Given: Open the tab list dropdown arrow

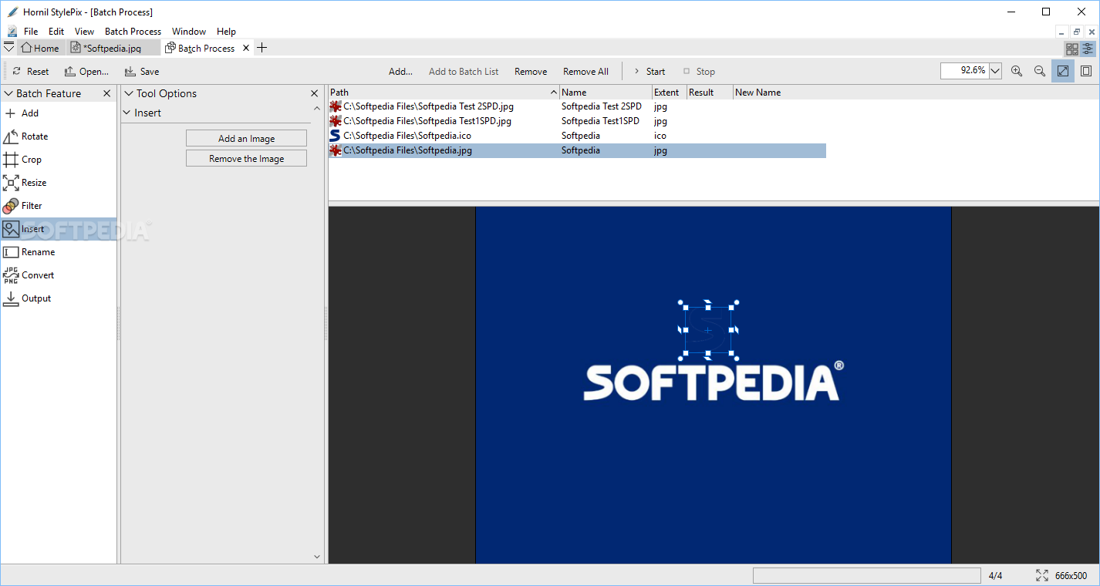Looking at the screenshot, I should pyautogui.click(x=8, y=48).
